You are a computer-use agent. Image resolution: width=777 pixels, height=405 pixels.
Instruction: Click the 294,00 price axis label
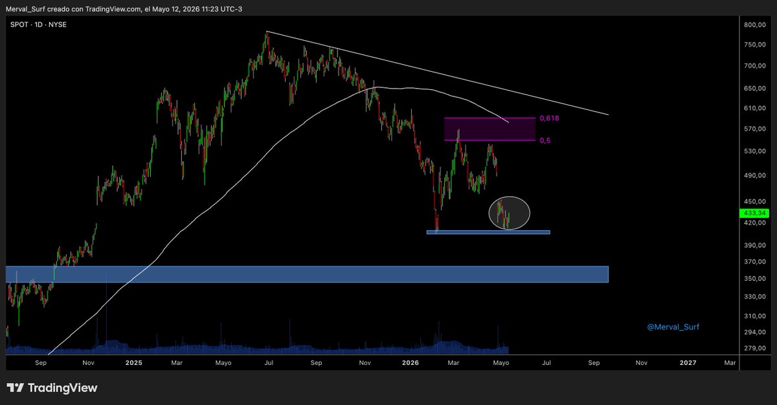(754, 333)
